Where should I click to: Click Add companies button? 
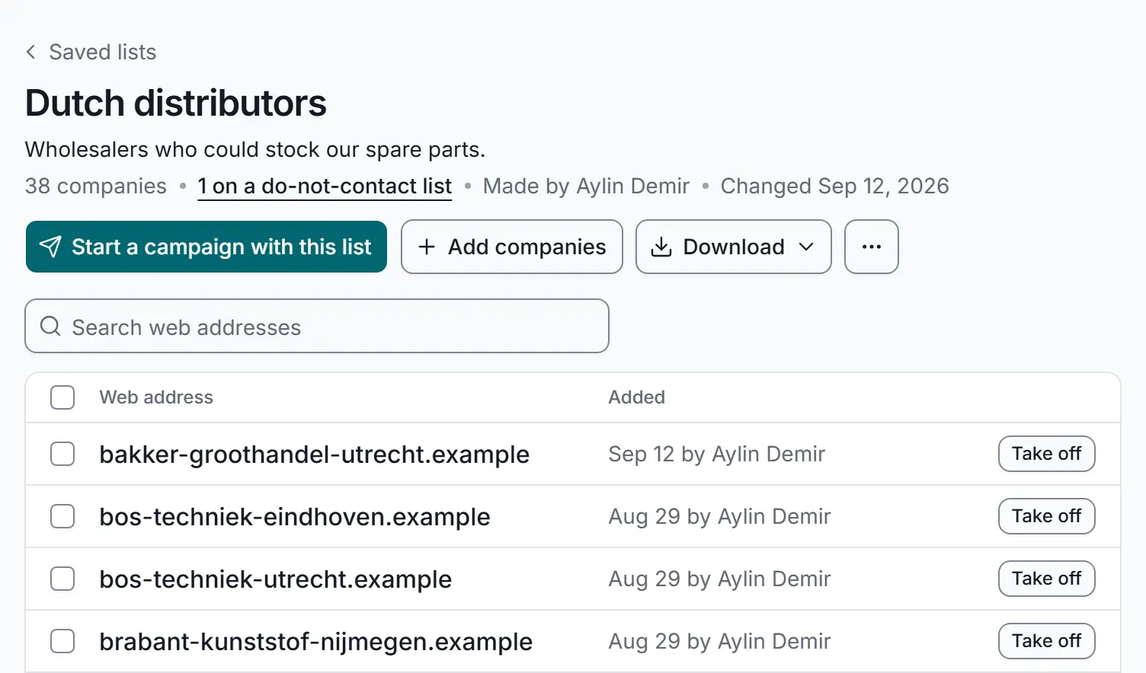pyautogui.click(x=512, y=247)
